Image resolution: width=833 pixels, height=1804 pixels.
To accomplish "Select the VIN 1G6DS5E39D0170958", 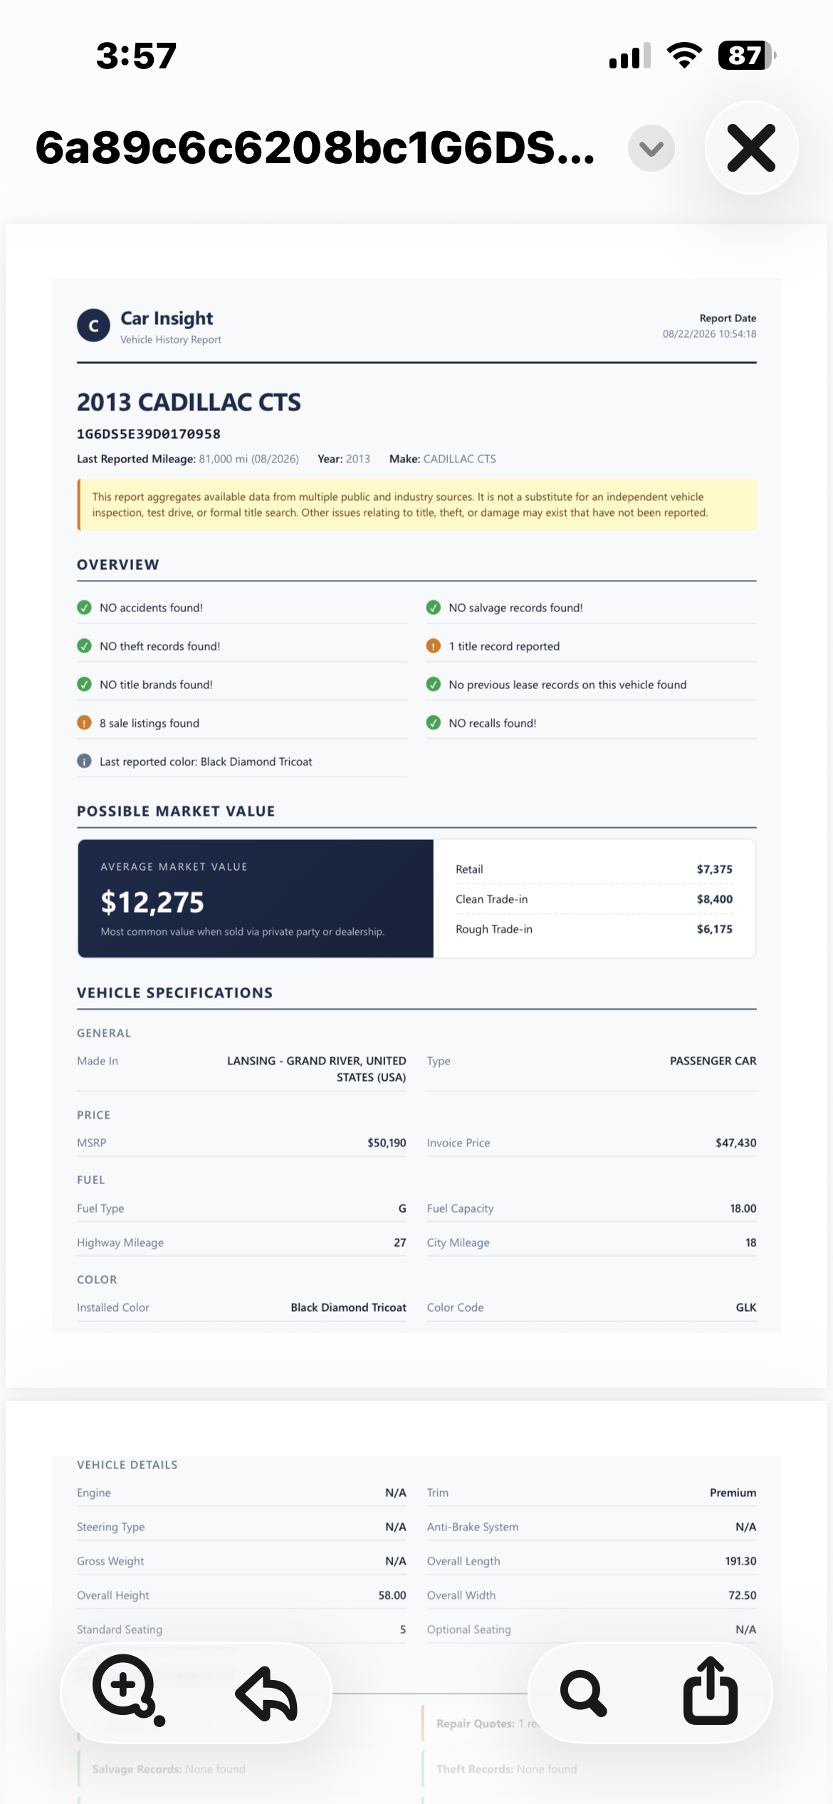I will 149,434.
